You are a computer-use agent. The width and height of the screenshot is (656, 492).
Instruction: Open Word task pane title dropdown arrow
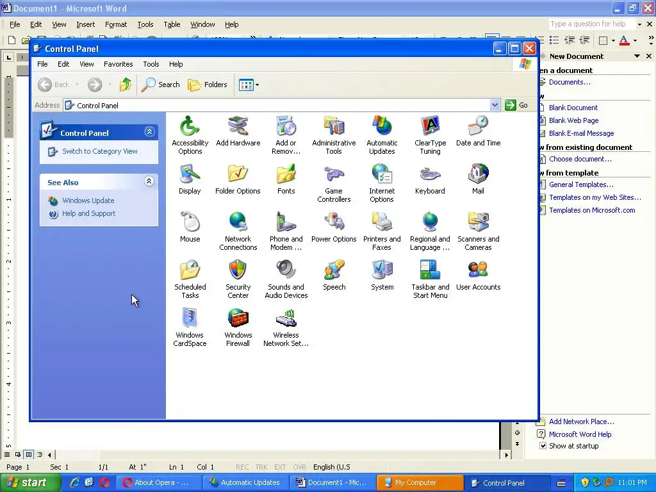point(637,56)
